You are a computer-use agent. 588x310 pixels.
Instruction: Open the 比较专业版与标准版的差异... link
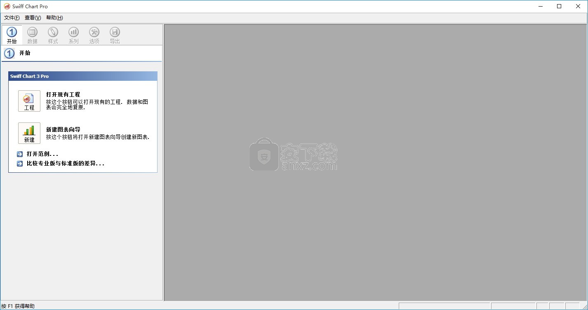point(65,164)
